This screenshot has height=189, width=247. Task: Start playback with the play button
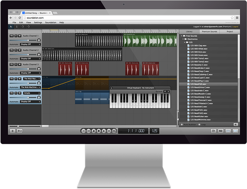104,131
